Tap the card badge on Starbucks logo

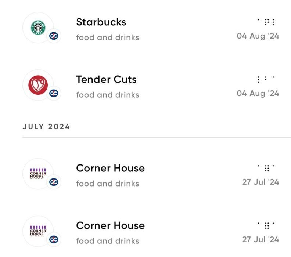point(54,36)
